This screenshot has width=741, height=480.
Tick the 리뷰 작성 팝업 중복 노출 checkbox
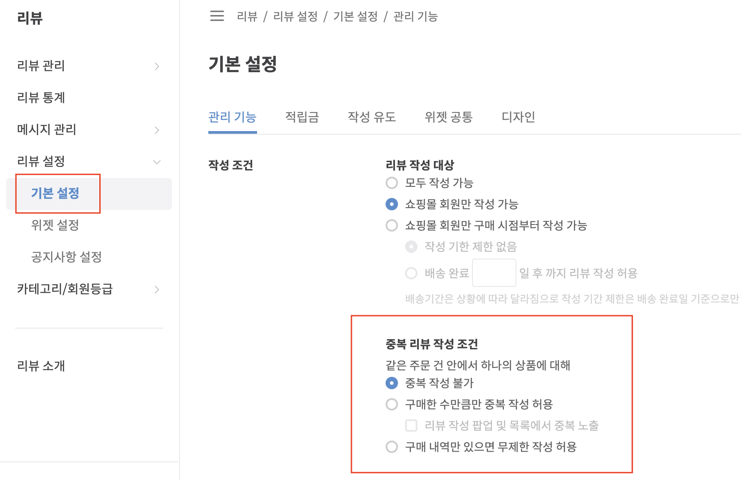[x=411, y=426]
